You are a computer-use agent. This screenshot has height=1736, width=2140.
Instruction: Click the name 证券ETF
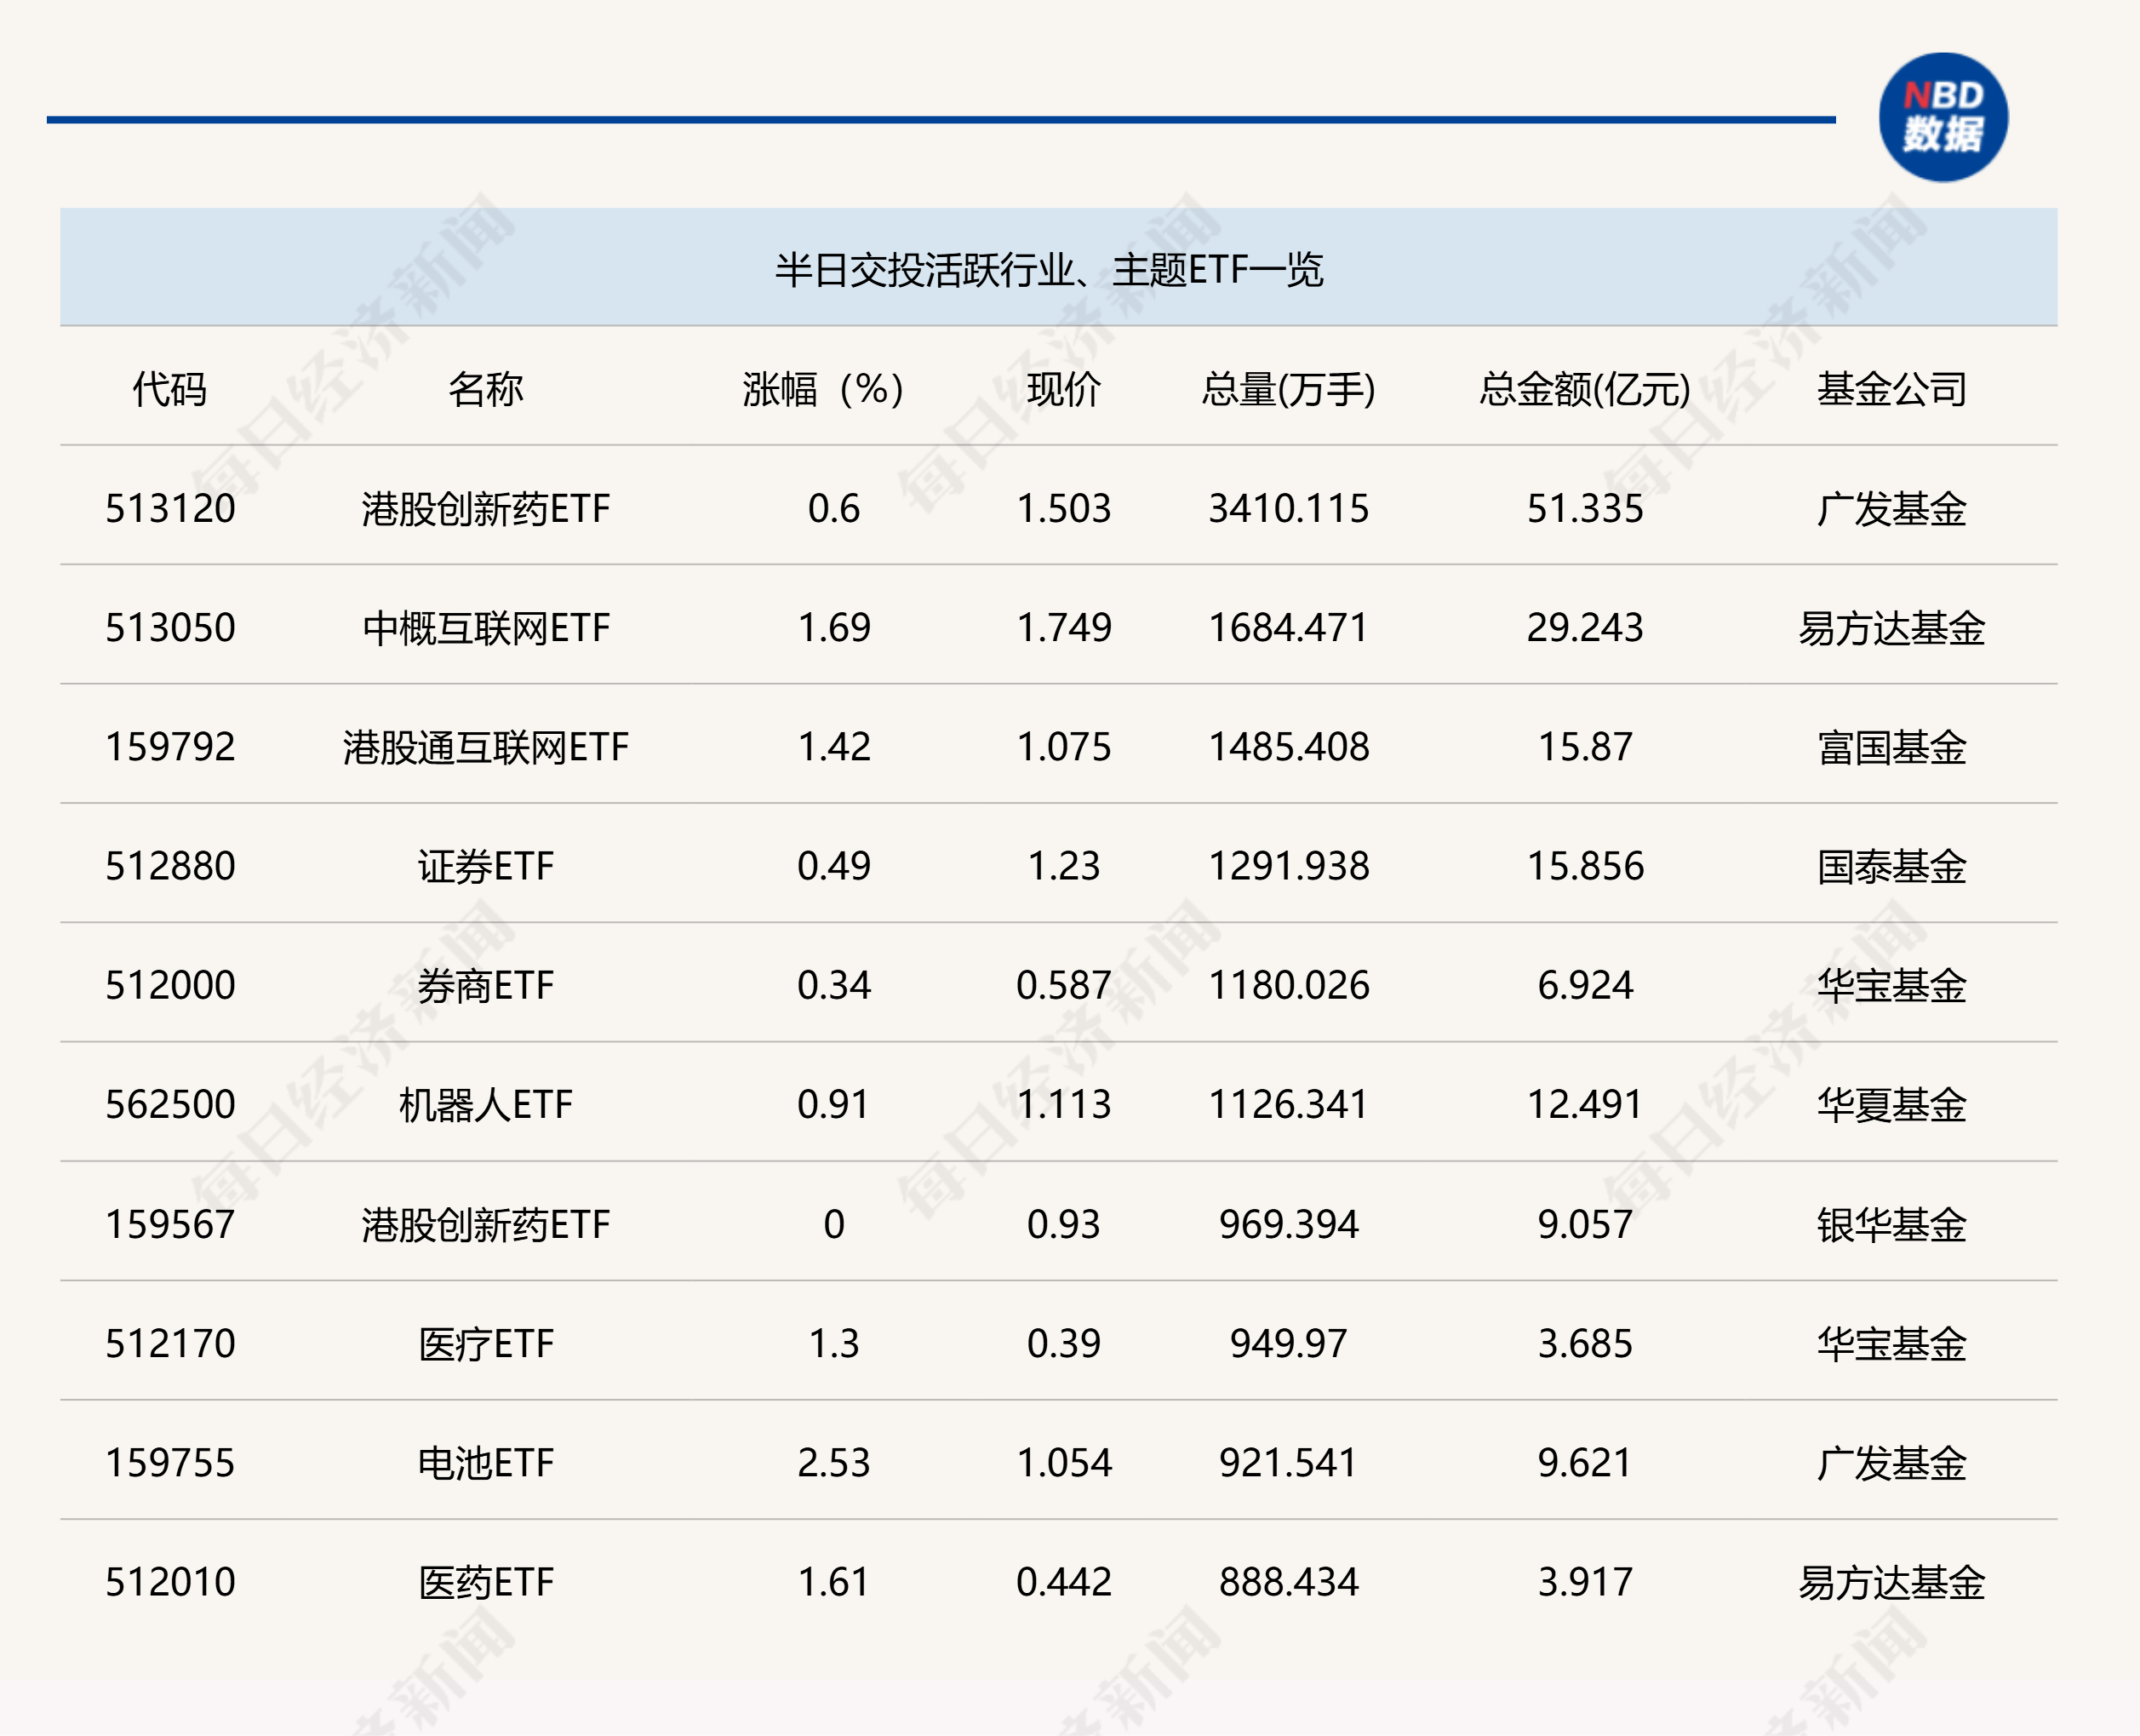(486, 865)
